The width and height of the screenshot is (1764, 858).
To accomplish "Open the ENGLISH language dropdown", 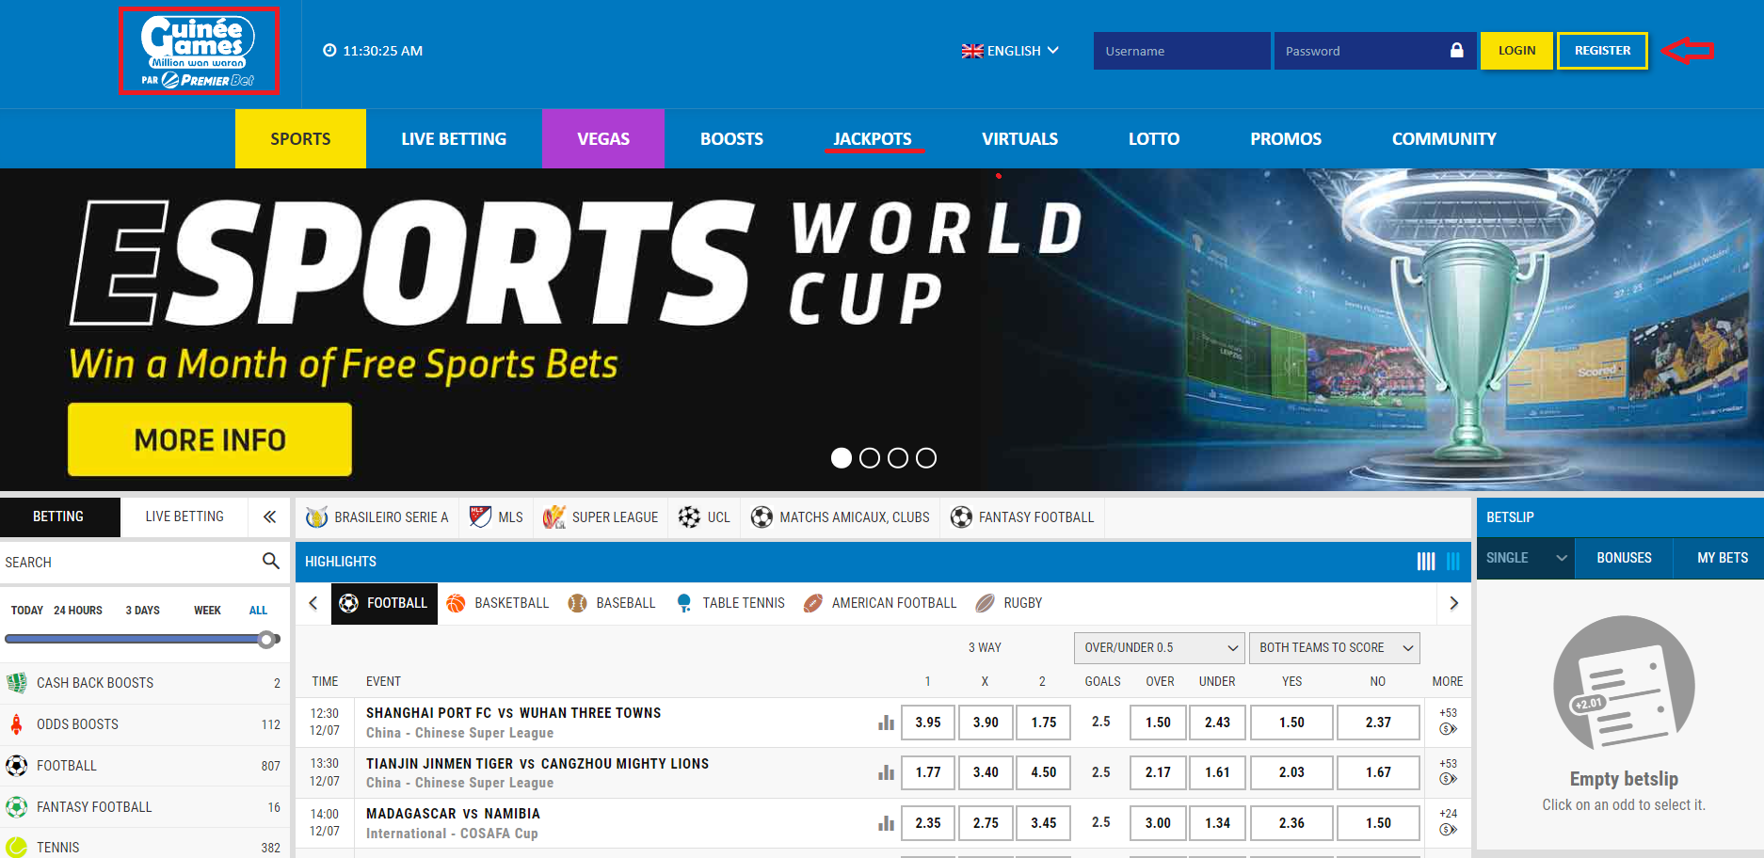I will click(x=1010, y=51).
